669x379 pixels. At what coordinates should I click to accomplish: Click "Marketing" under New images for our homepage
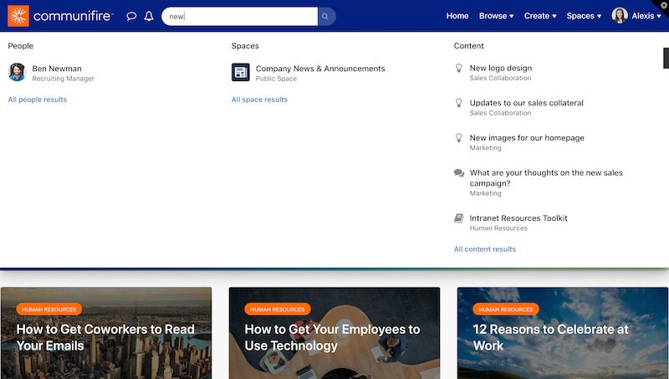[486, 148]
